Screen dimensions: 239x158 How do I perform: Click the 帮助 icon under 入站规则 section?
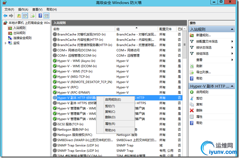[x=192, y=78]
